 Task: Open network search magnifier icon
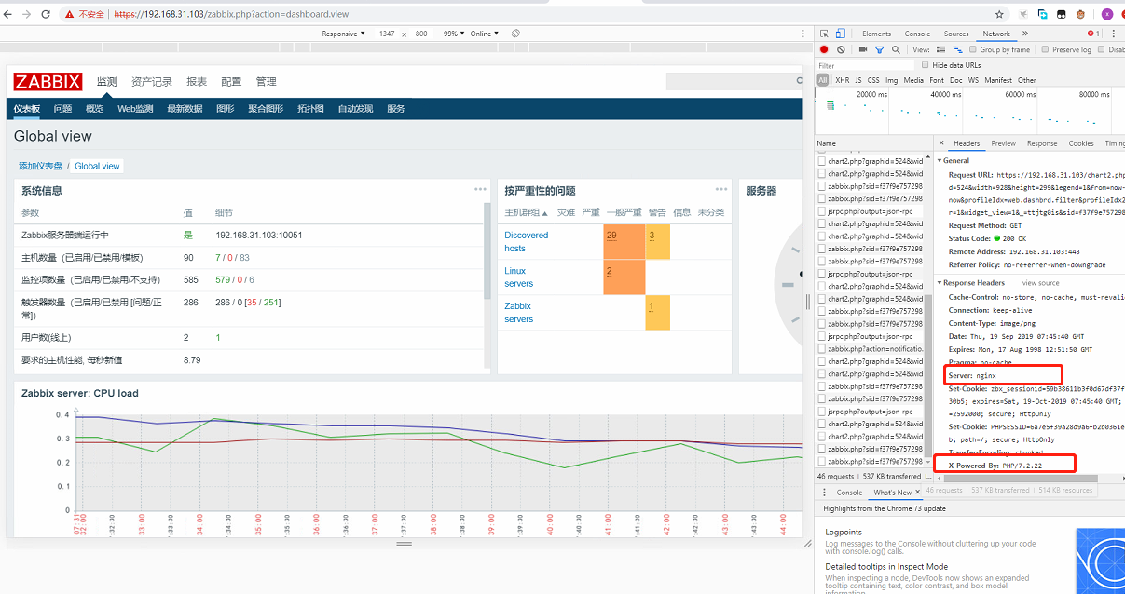(896, 49)
